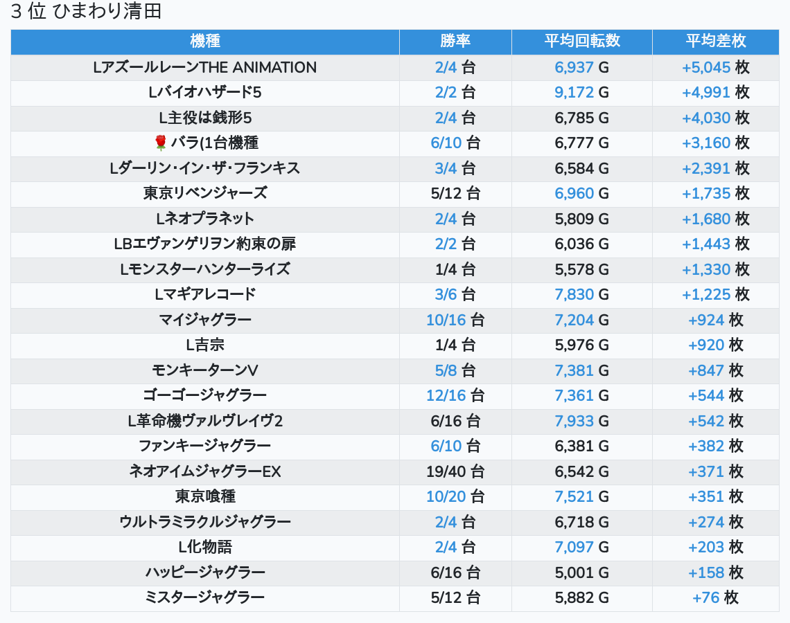Click the 東京リベンジャーズ machine name
The height and width of the screenshot is (623, 790).
[x=205, y=194]
